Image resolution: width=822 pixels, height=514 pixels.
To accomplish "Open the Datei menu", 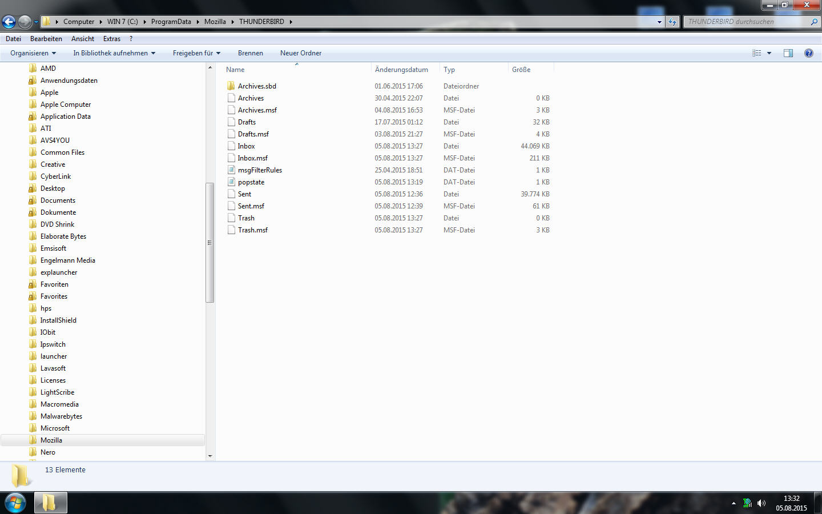I will (13, 39).
